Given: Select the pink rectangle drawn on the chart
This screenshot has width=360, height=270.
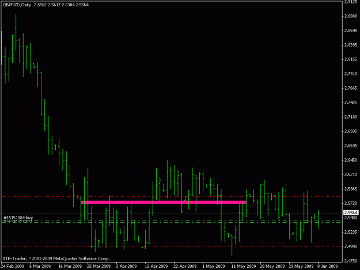Looking at the screenshot, I should (x=164, y=202).
